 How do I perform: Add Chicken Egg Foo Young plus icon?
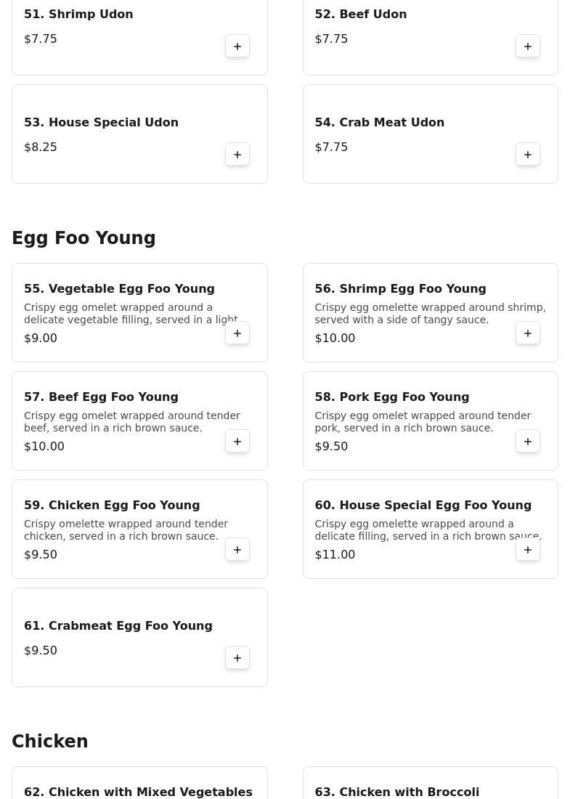coord(237,550)
